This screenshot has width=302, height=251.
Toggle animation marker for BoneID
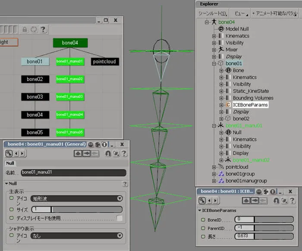pyautogui.click(x=203, y=220)
